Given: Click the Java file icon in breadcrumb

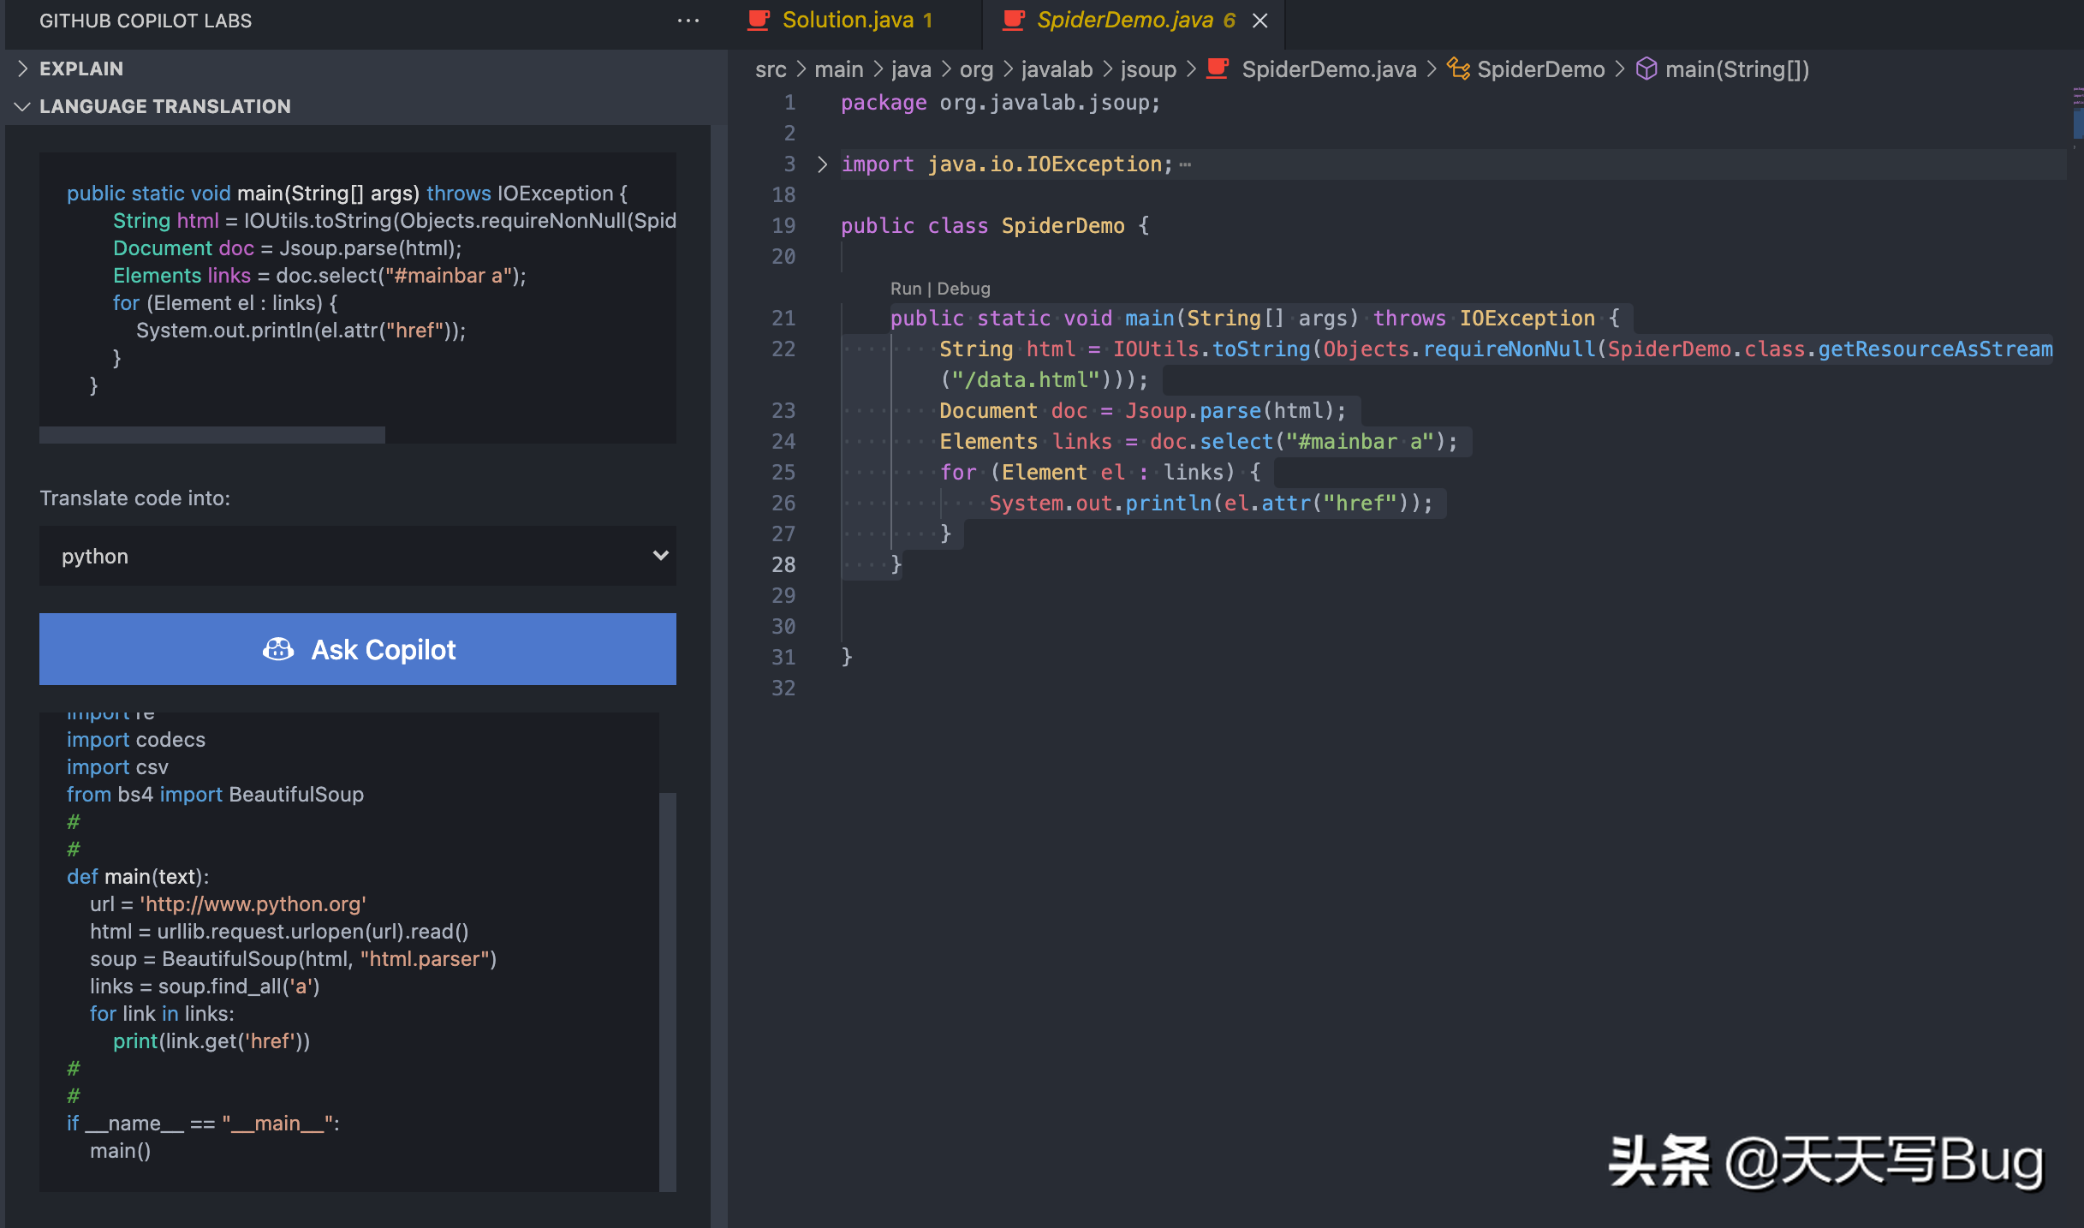Looking at the screenshot, I should click(1218, 69).
